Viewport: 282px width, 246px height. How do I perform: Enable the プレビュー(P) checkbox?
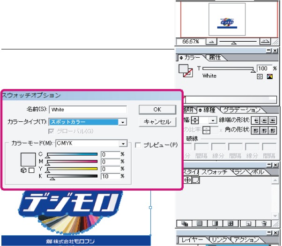(x=138, y=145)
